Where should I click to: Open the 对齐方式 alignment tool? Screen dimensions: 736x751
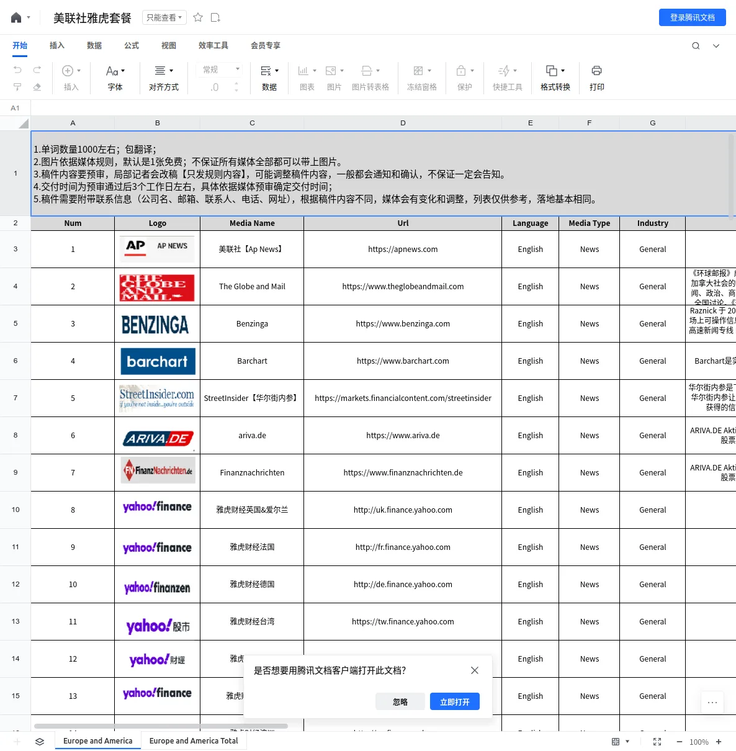164,78
